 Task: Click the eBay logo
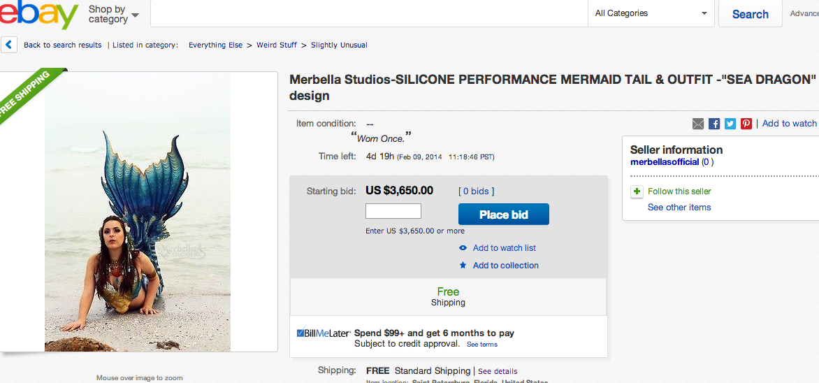[38, 14]
